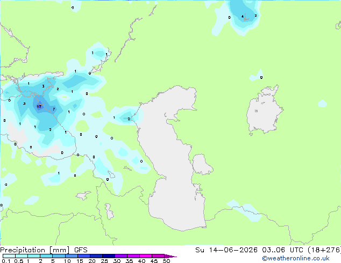Click the 'Precipitation [mm]' title text
The image size is (341, 263).
pos(34,250)
